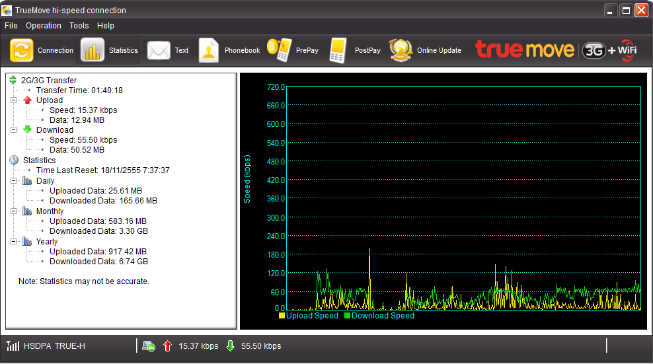Select the 2G/3G Transfer tree row
Viewport: 653px width, 364px height.
pos(49,80)
